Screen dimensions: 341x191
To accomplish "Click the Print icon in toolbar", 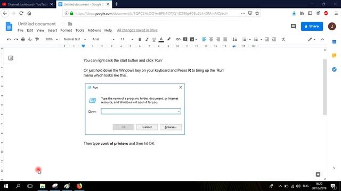I will [23, 39].
